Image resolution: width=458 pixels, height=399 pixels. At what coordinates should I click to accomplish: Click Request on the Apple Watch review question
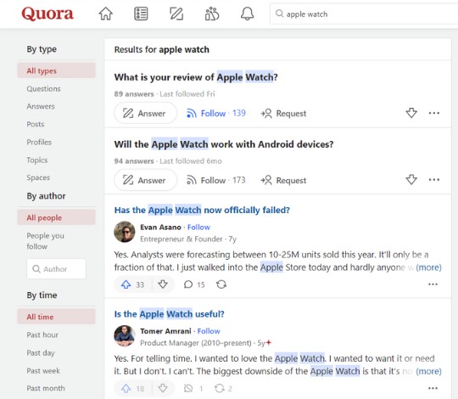[283, 113]
